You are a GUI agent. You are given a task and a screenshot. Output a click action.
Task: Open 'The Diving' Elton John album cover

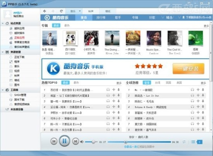tap(112, 38)
